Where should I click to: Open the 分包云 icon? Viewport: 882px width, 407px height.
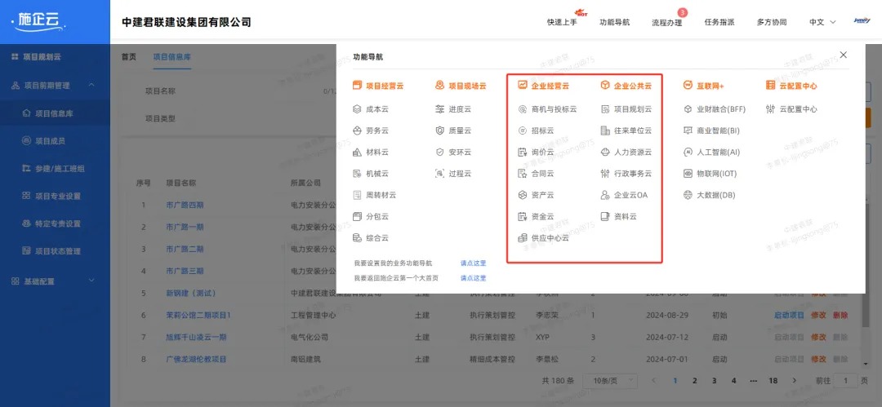pyautogui.click(x=357, y=216)
